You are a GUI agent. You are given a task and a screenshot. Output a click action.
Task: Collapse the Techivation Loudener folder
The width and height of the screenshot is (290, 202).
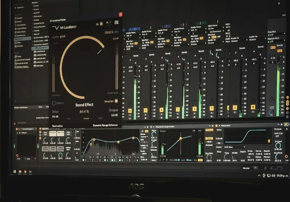pyautogui.click(x=33, y=44)
